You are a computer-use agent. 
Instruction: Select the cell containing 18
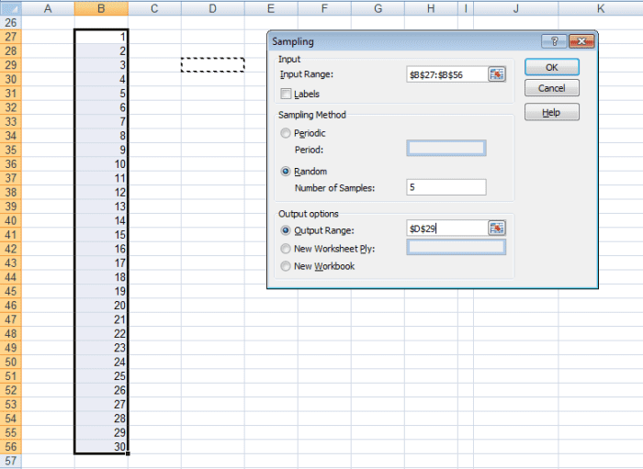coord(101,277)
